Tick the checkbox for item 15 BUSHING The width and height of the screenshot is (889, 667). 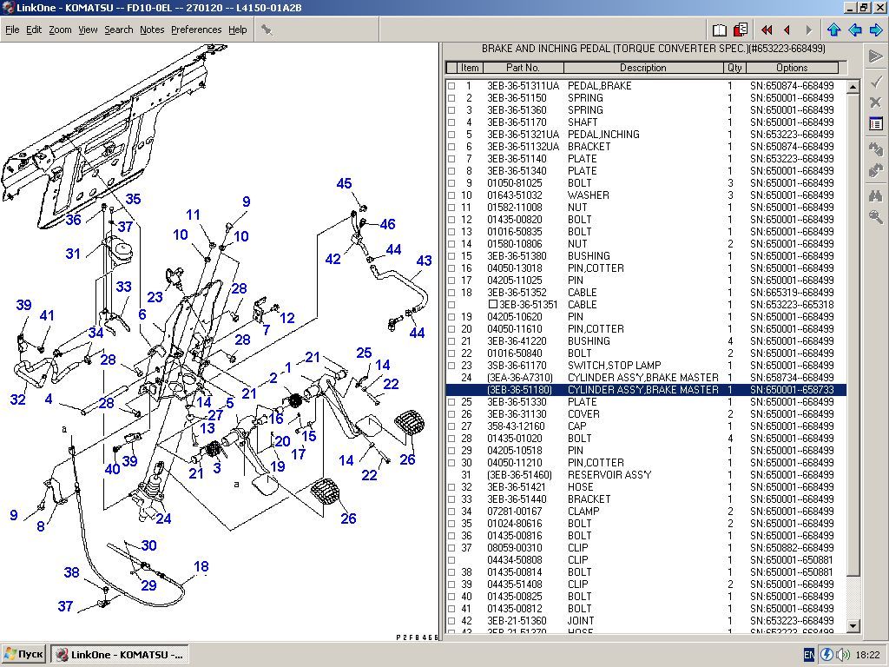(451, 256)
